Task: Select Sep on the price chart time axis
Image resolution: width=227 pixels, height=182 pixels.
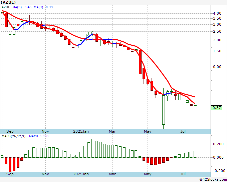Action: point(10,131)
